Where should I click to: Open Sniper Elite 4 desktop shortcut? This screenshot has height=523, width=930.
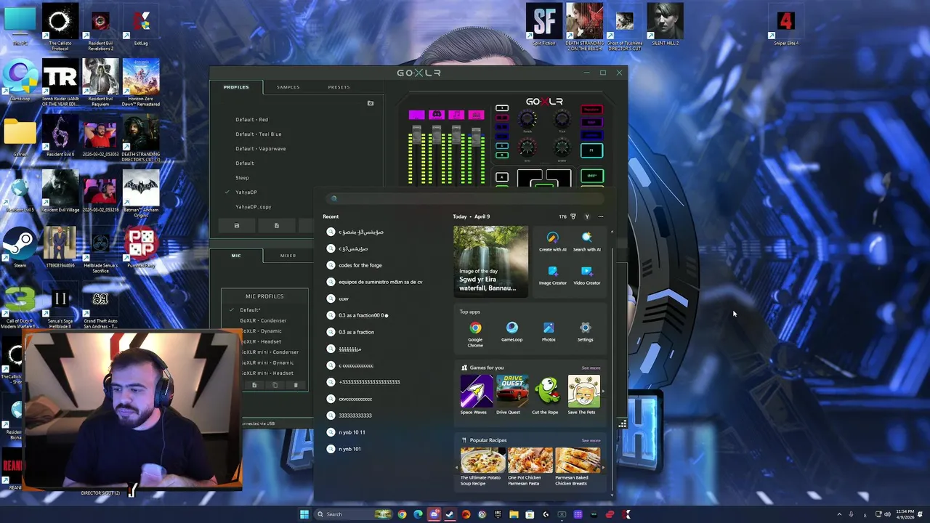[785, 25]
